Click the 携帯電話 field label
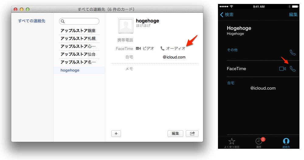This screenshot has height=160, width=304. (x=125, y=40)
